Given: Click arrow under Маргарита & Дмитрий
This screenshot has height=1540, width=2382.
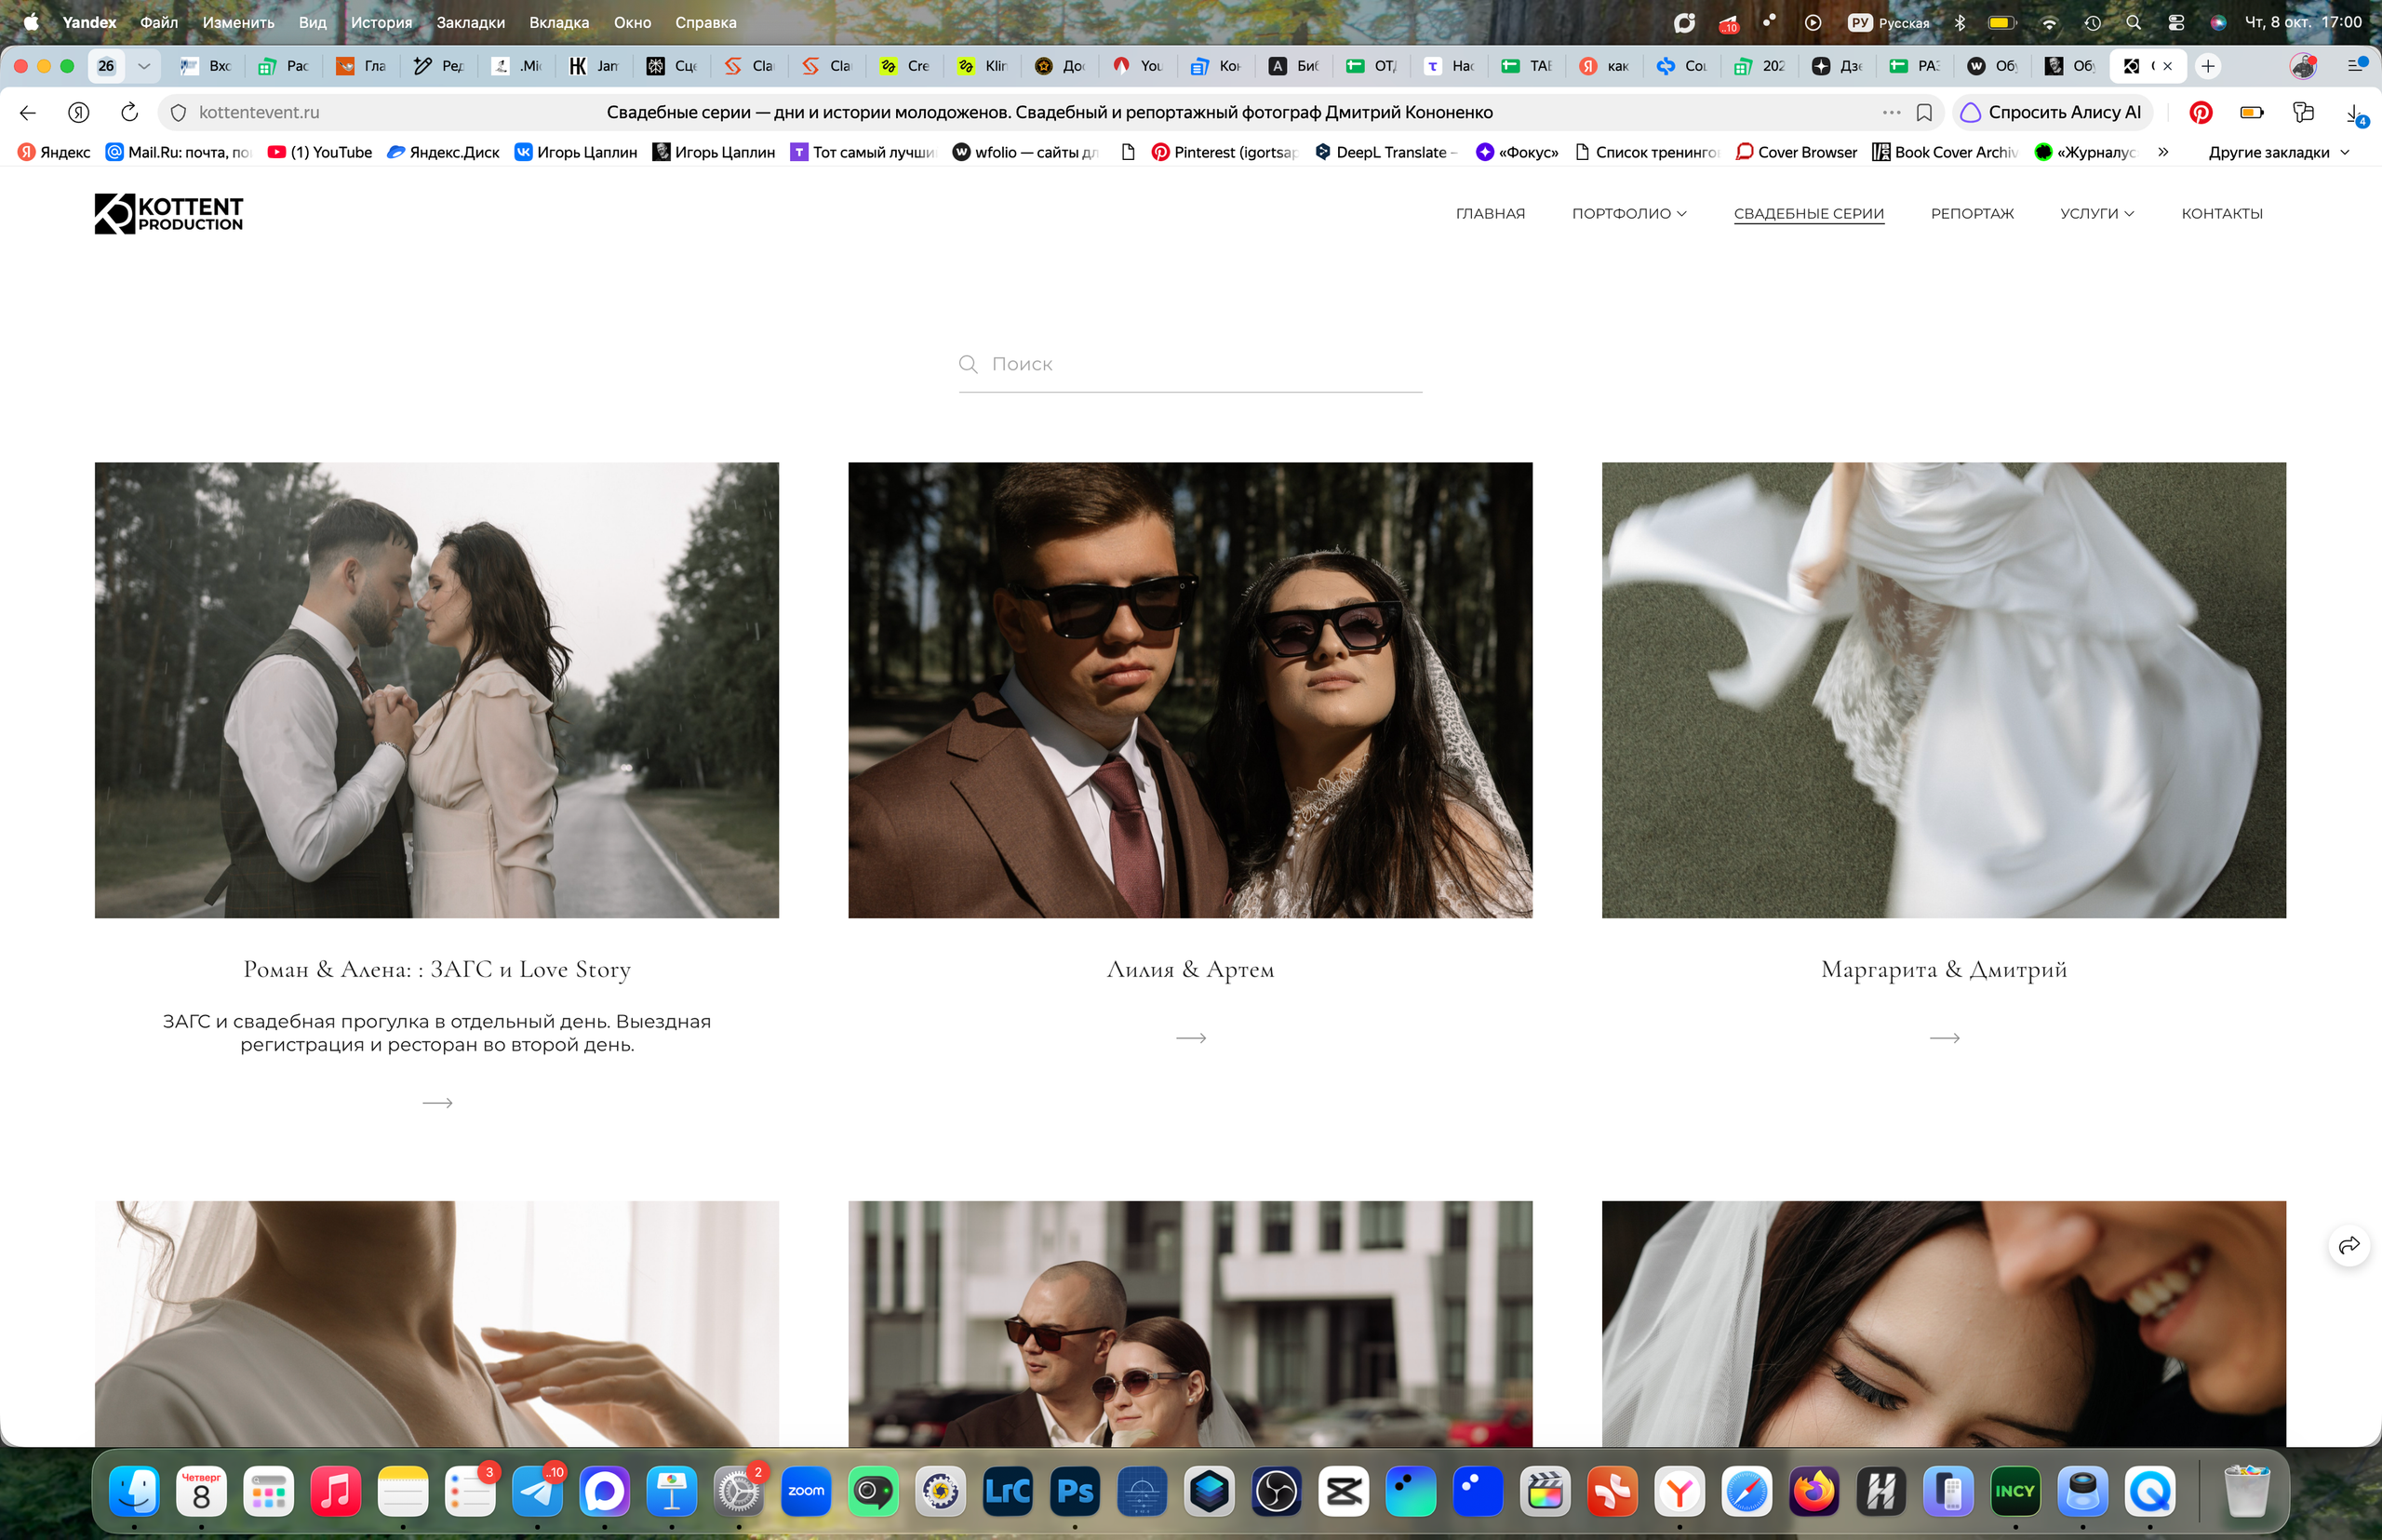Looking at the screenshot, I should [1944, 1038].
